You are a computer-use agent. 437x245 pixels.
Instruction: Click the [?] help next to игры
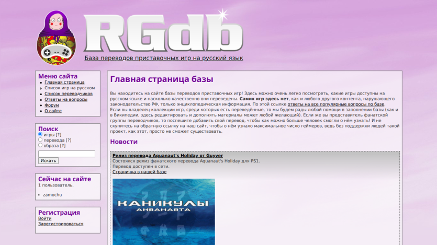[58, 135]
